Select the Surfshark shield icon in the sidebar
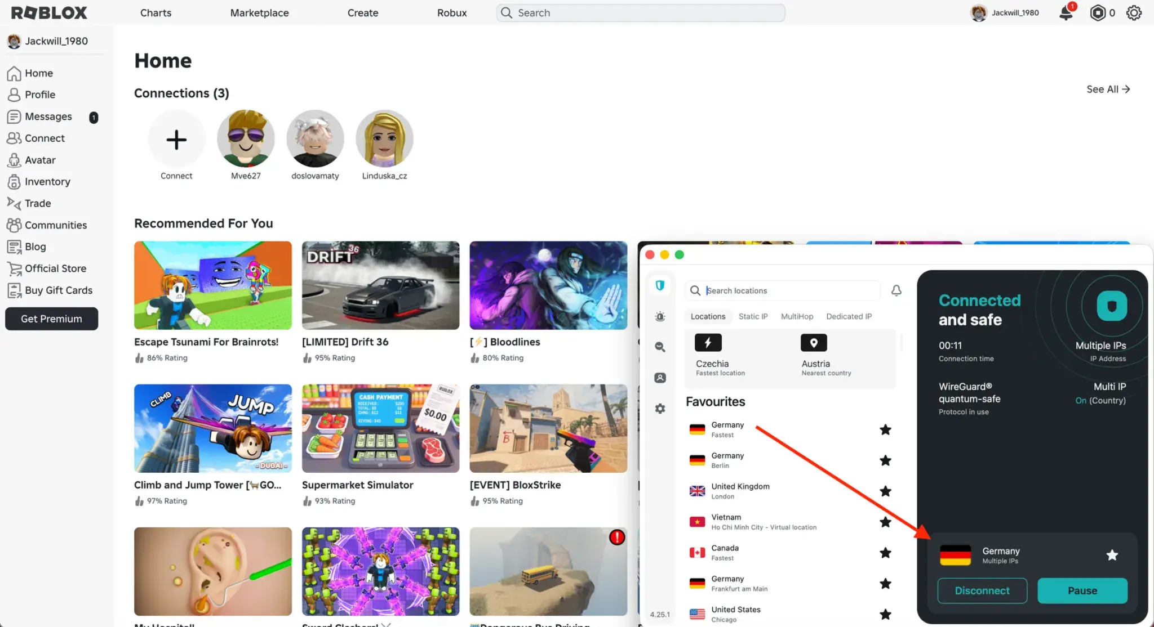Viewport: 1154px width, 627px height. pyautogui.click(x=660, y=285)
